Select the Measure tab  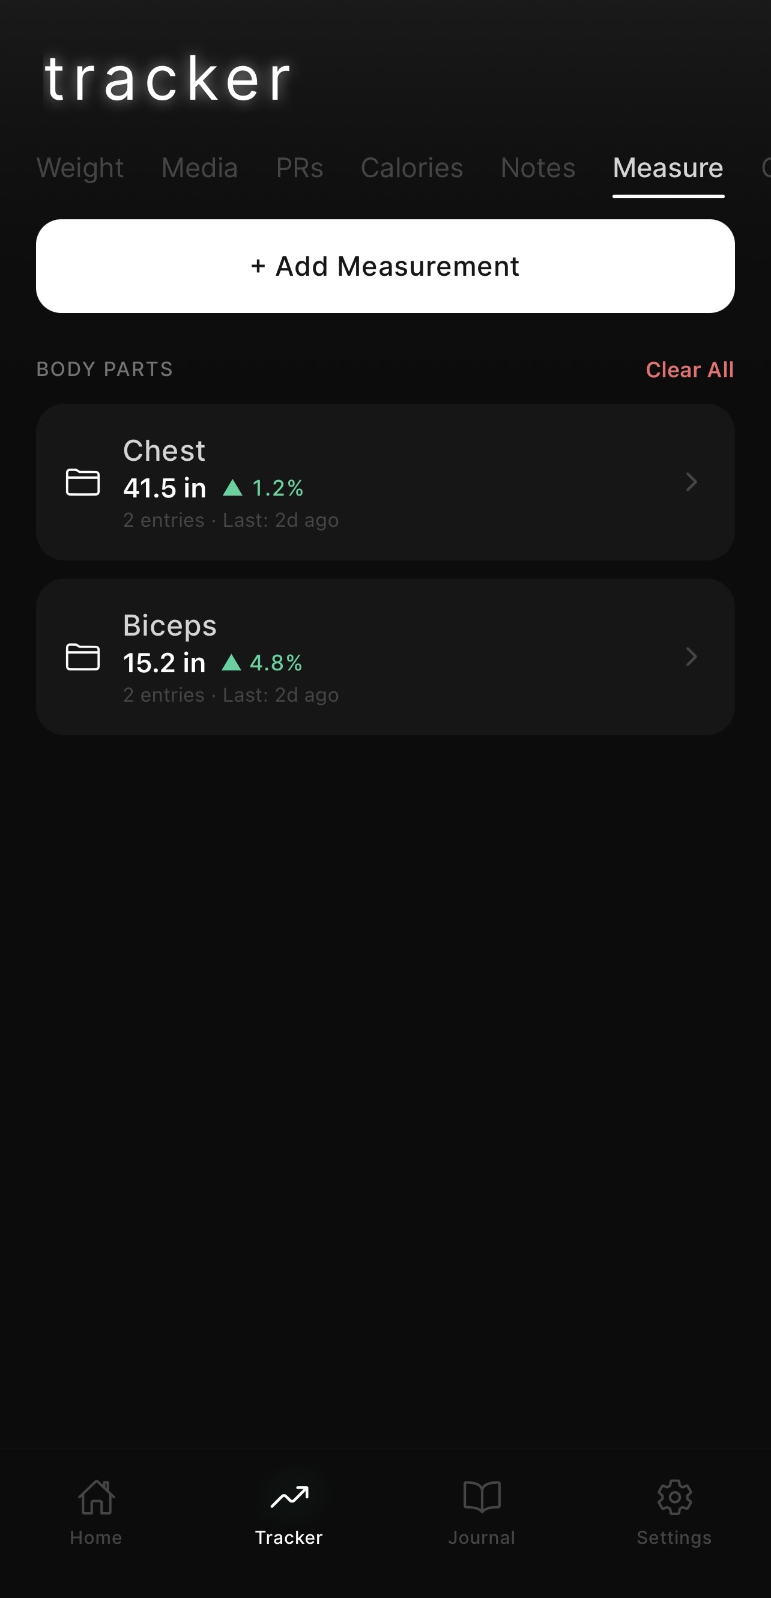(x=668, y=168)
